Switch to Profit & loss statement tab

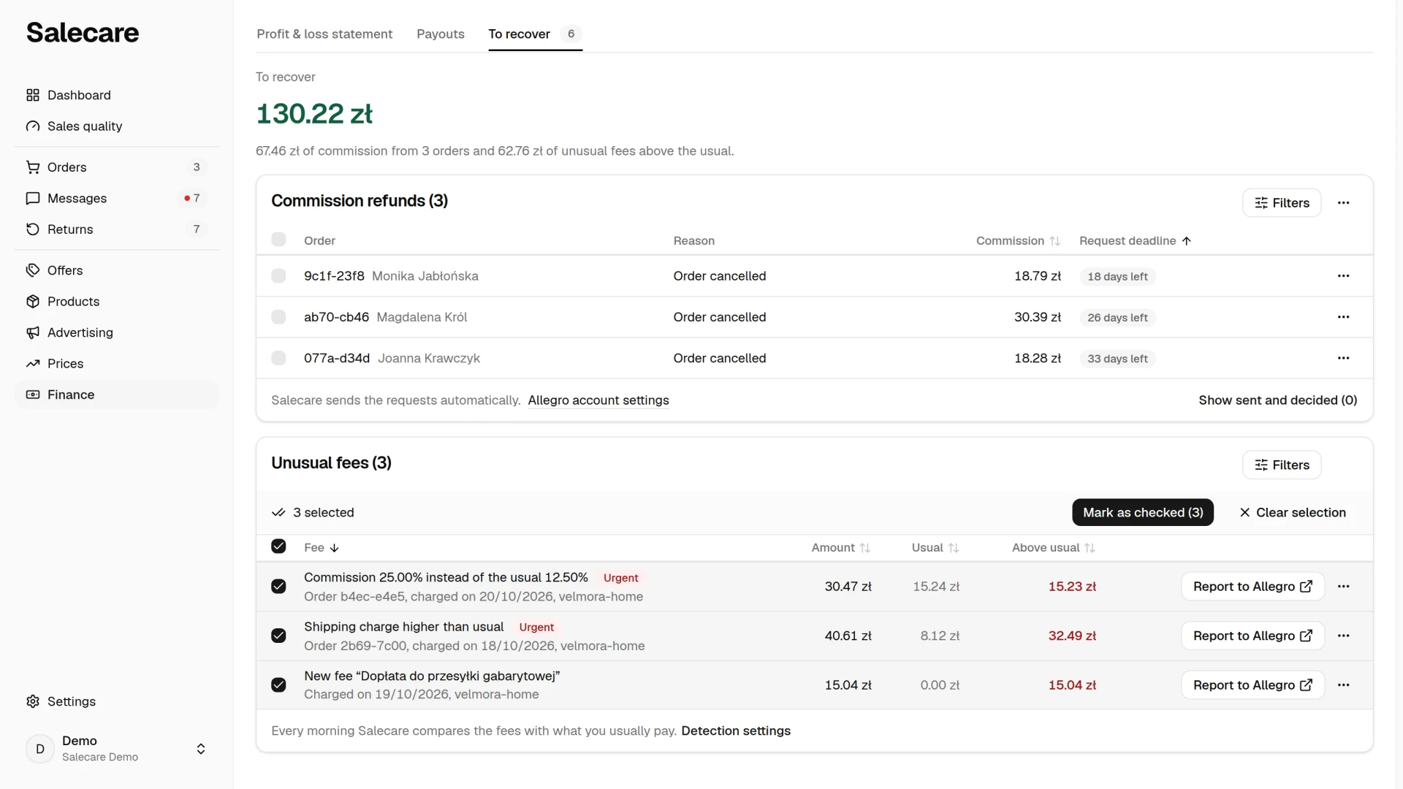coord(324,34)
